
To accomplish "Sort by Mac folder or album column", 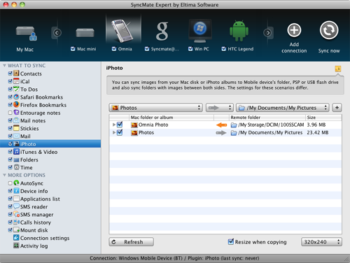I will pyautogui.click(x=171, y=118).
